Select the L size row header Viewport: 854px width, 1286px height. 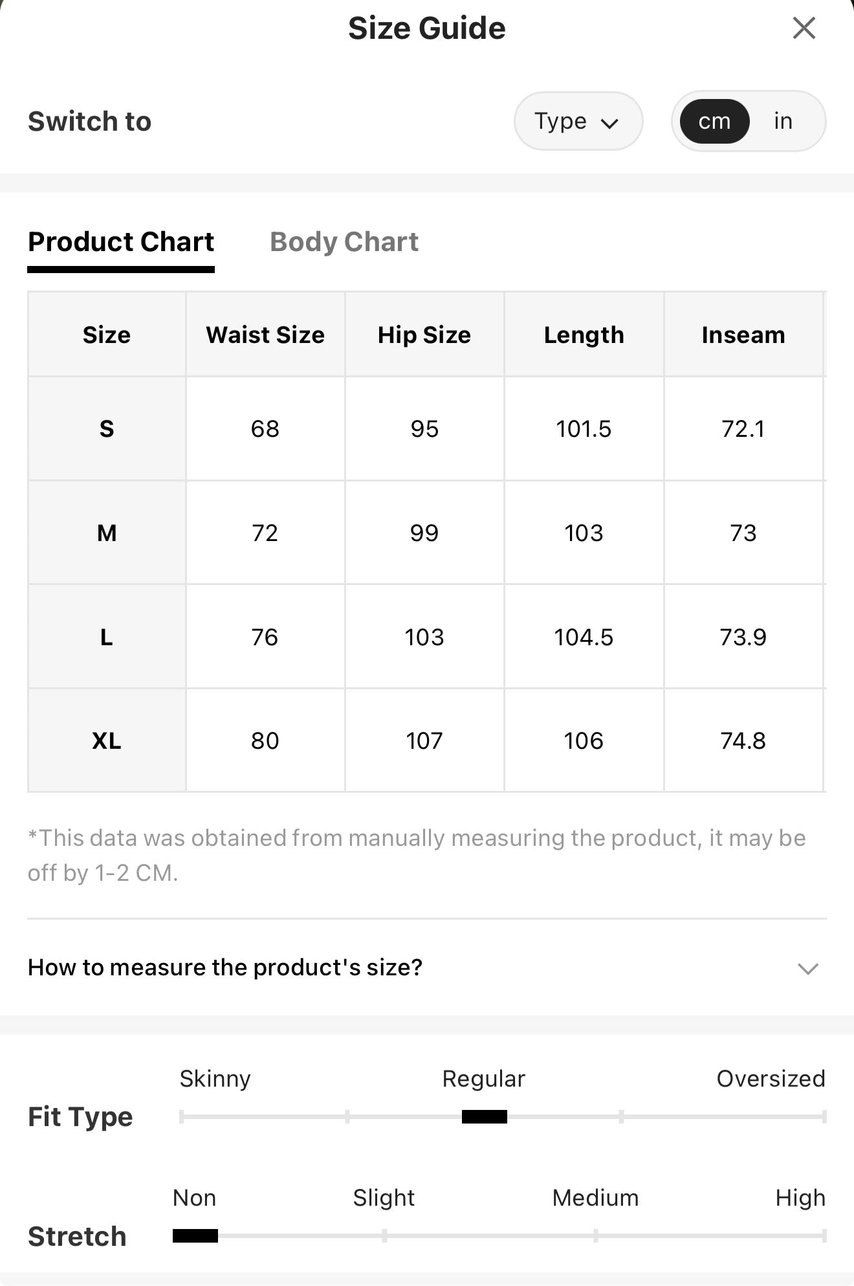107,637
